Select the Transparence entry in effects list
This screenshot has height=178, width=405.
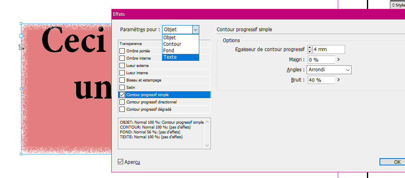164,44
